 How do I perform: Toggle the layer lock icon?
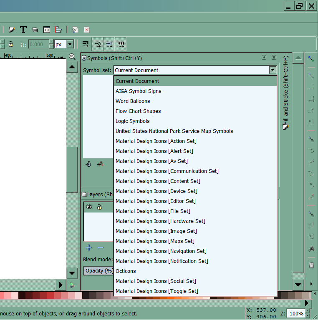[99, 207]
